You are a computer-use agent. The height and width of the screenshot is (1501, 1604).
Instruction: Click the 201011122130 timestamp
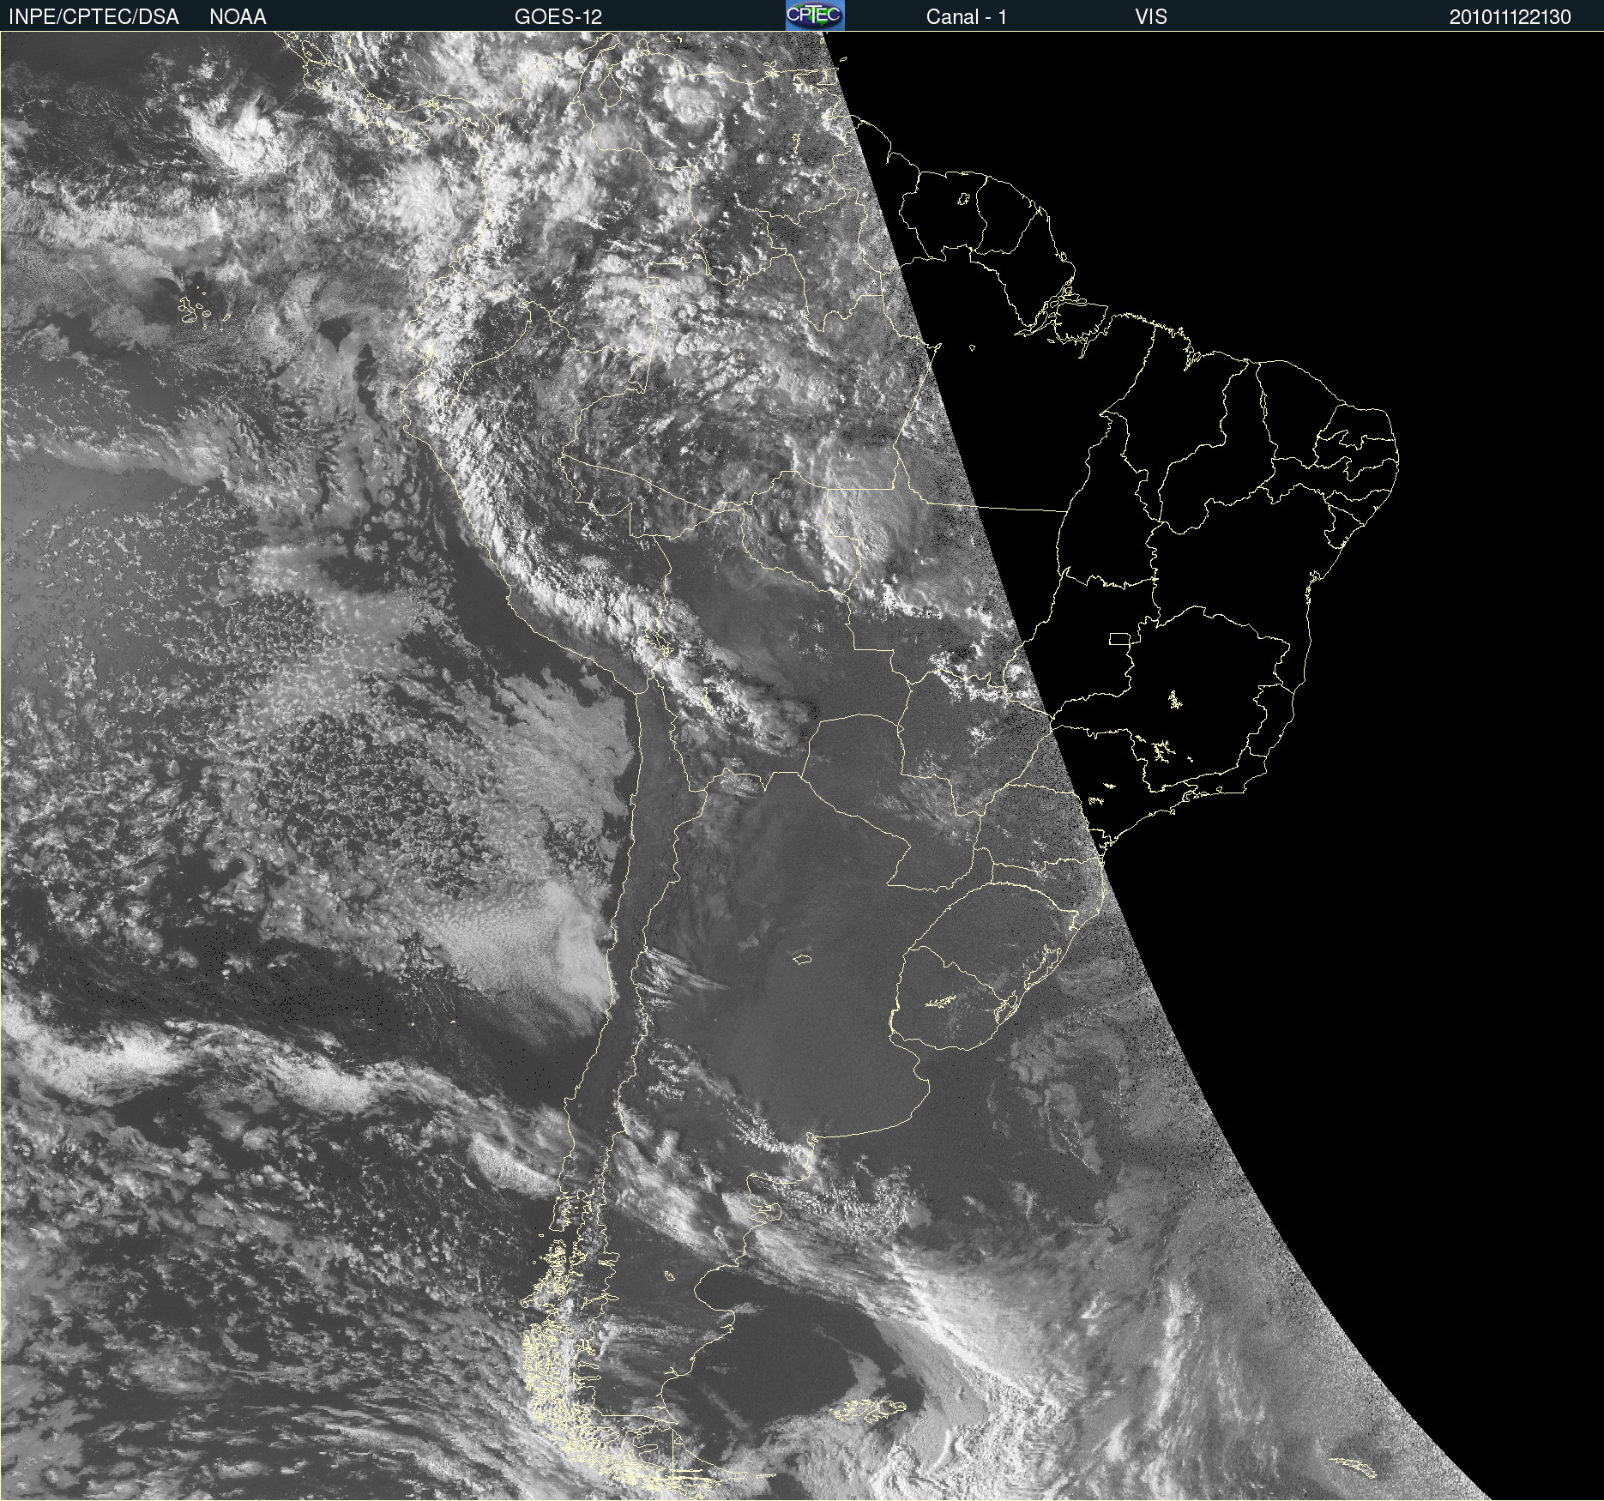coord(1511,17)
